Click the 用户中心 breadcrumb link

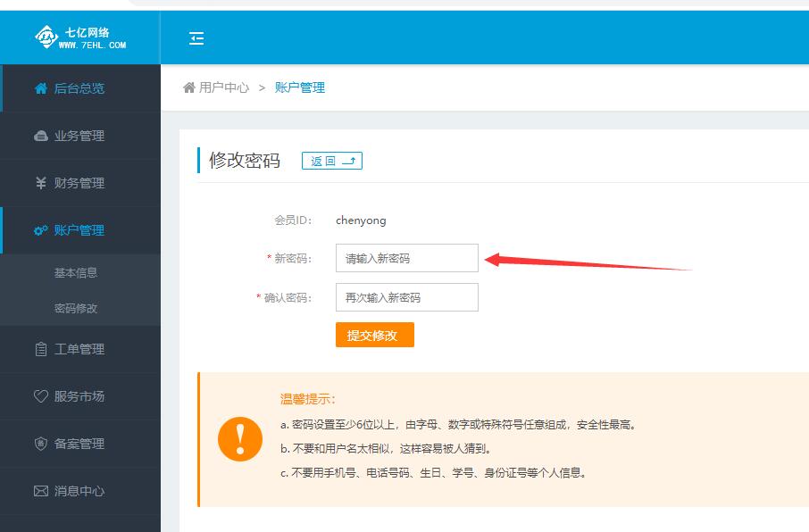224,87
